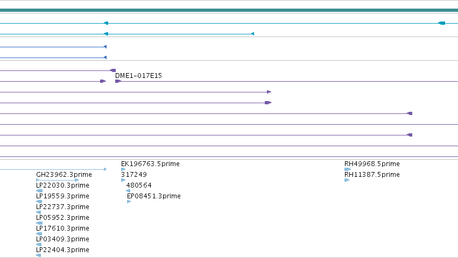The image size is (458, 258).
Task: Select the glyph beneath the LP03409.3prime label
Action: pyautogui.click(x=39, y=245)
